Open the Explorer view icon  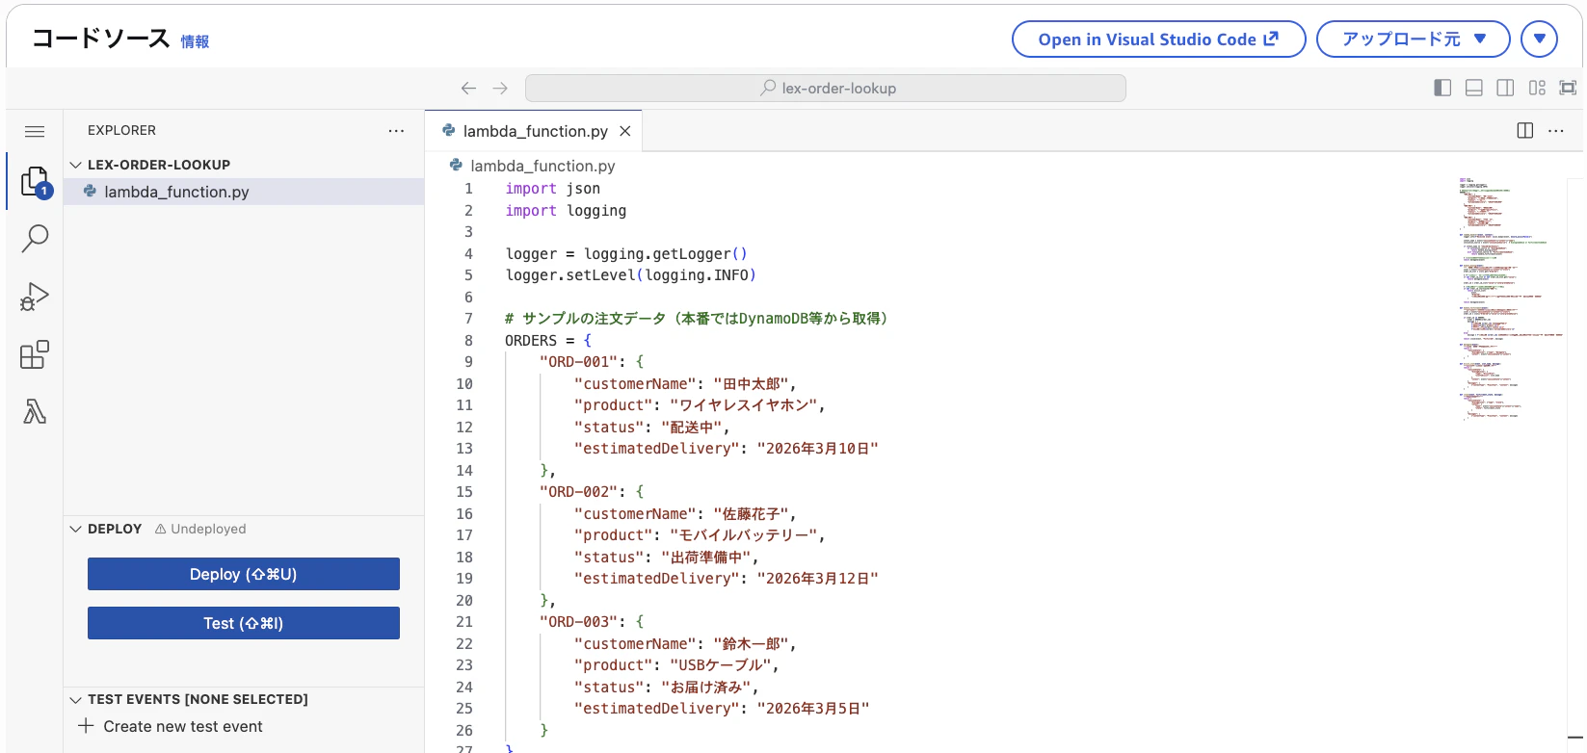[x=35, y=181]
